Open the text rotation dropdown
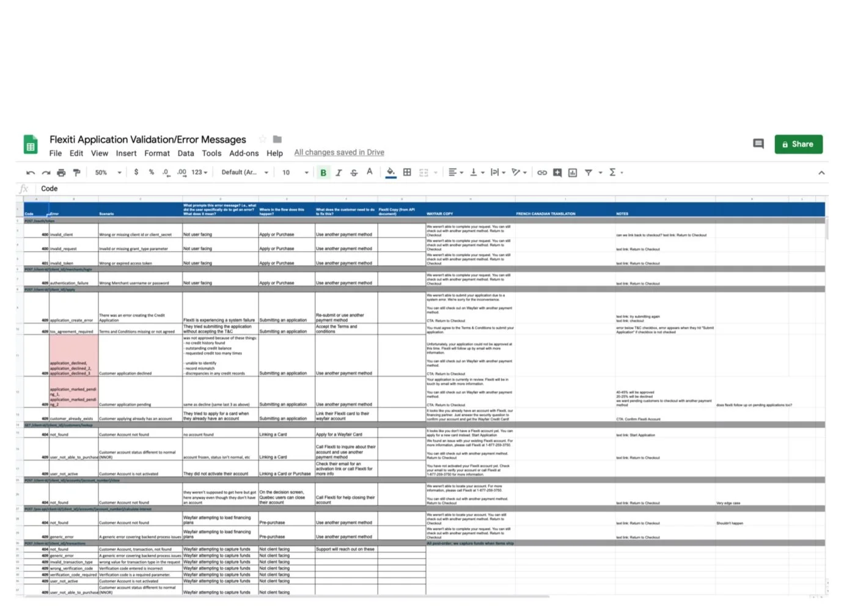 519,172
